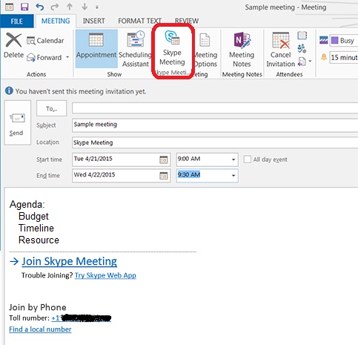Click the Resource agenda line
This screenshot has width=358, height=345.
(x=39, y=240)
